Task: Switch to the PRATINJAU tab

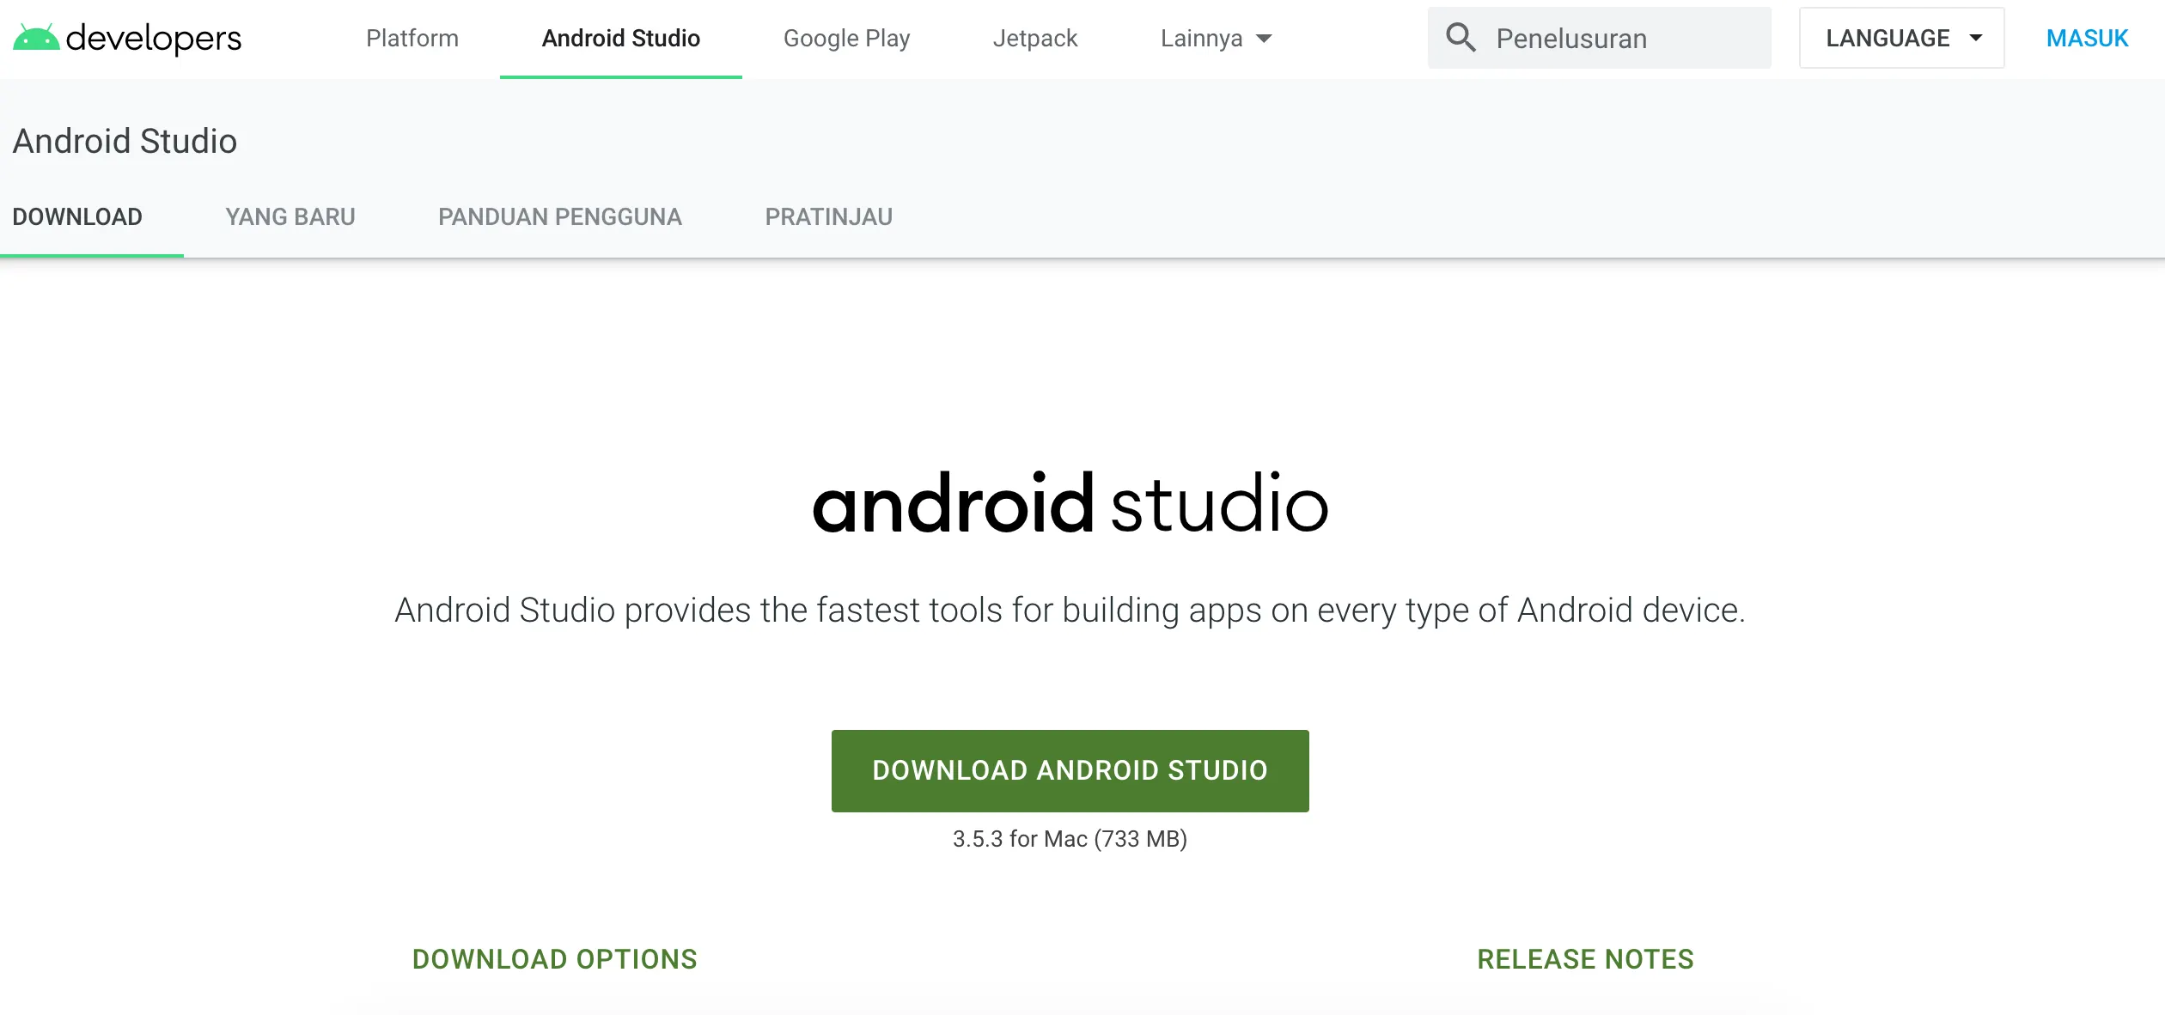Action: tap(829, 216)
